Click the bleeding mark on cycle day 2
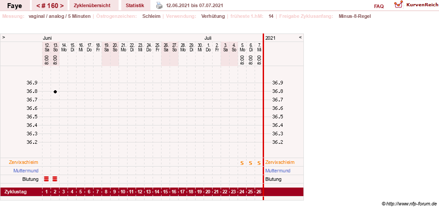Viewport: 439px width, 209px height. [55, 179]
